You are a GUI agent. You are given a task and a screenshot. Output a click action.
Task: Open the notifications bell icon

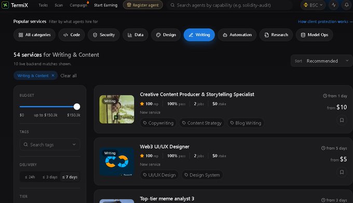point(346,5)
